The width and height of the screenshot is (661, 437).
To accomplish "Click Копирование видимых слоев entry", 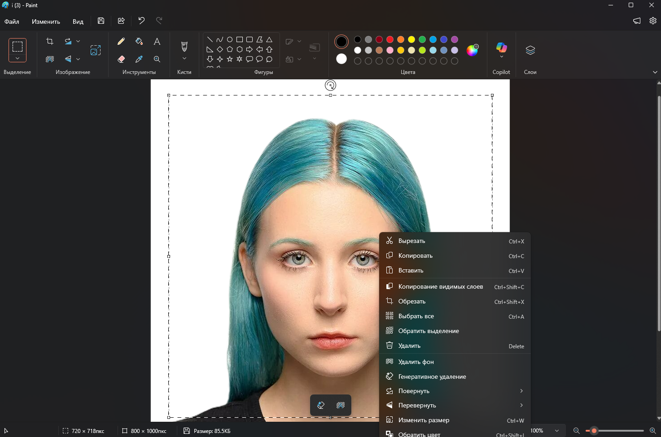I will click(x=455, y=286).
